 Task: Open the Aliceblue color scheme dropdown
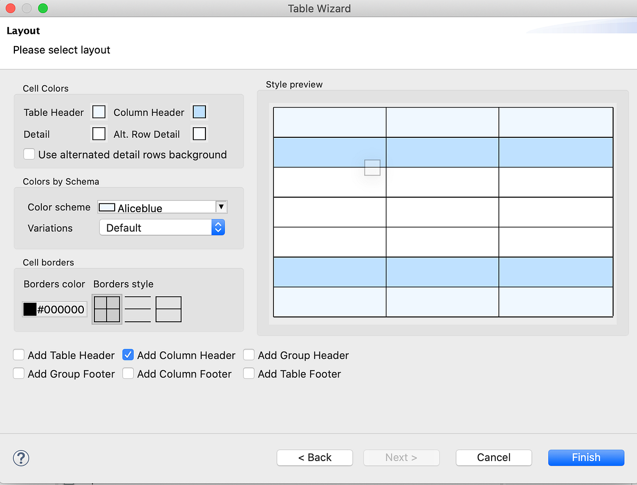(x=221, y=207)
